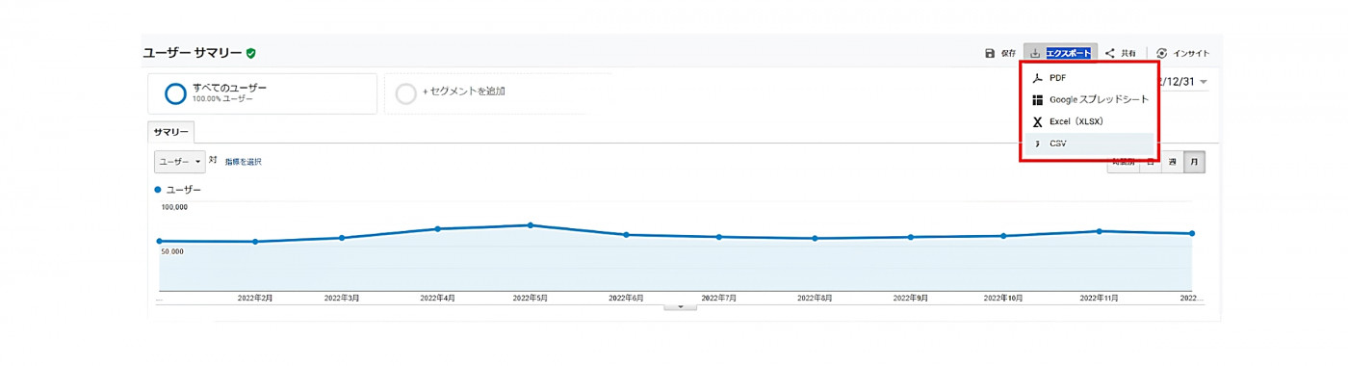Click the green verified shield icon

pyautogui.click(x=251, y=53)
